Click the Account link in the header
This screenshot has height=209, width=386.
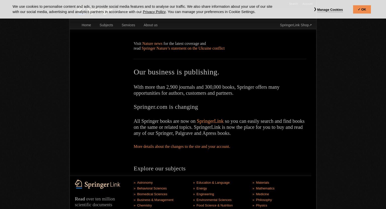307,4
